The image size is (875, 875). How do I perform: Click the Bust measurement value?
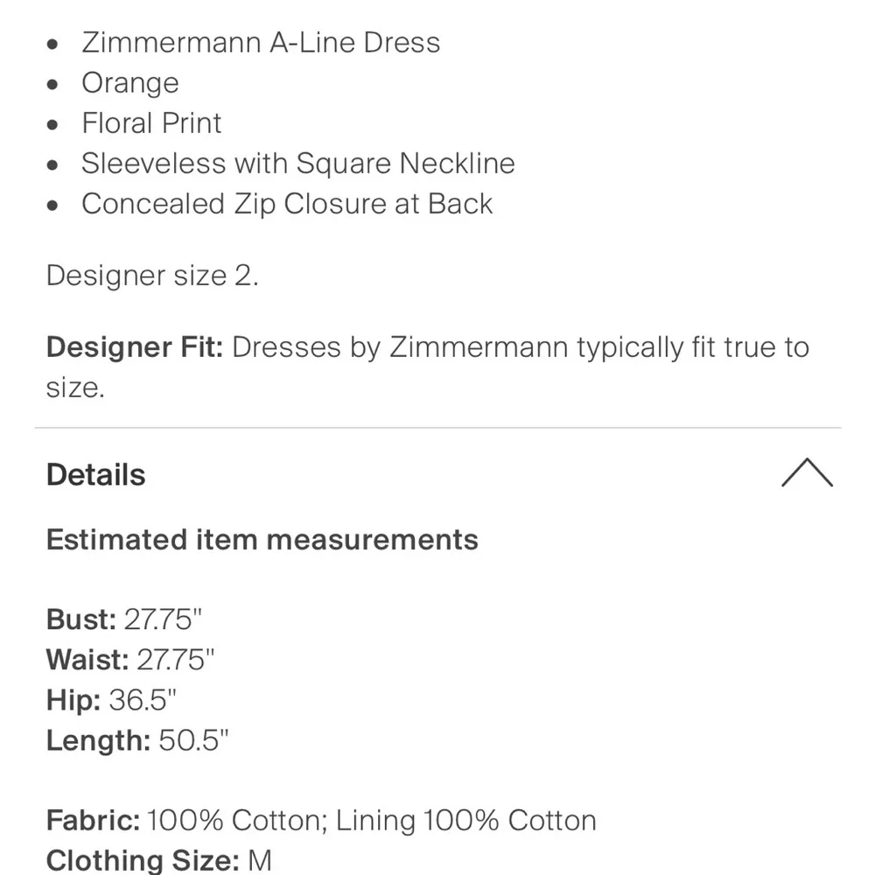point(164,619)
